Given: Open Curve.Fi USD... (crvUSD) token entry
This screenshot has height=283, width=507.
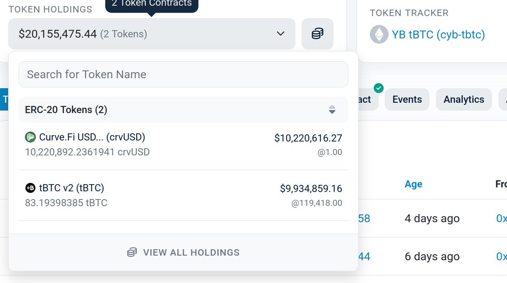Looking at the screenshot, I should (x=183, y=144).
